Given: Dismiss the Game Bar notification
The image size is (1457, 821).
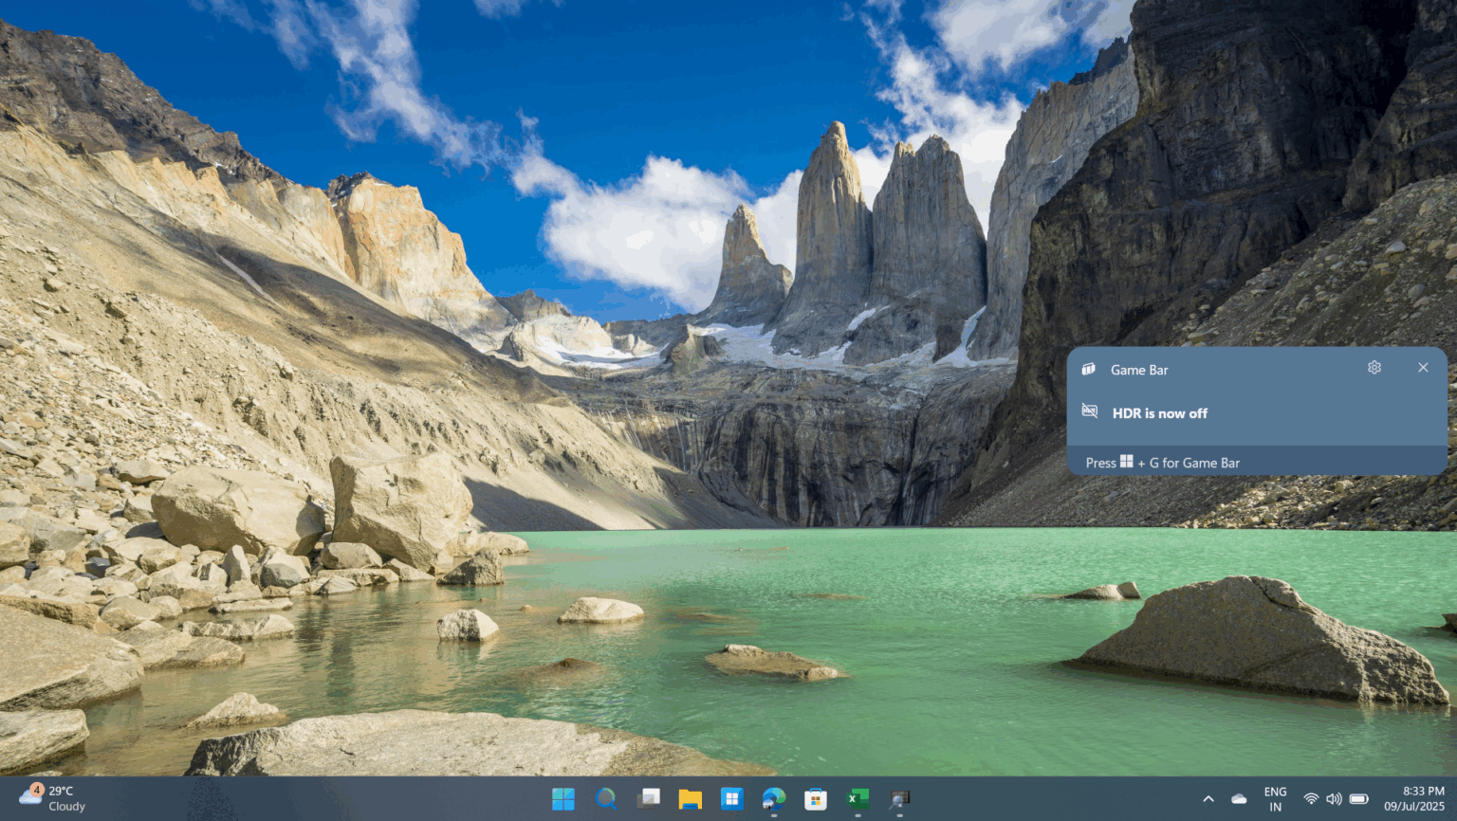Looking at the screenshot, I should (1423, 367).
